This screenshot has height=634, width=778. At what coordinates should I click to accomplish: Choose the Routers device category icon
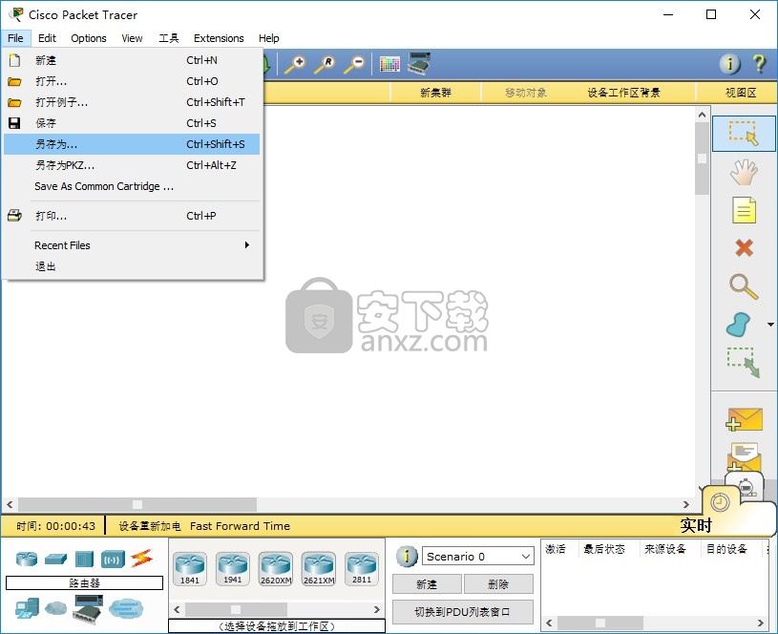[27, 559]
